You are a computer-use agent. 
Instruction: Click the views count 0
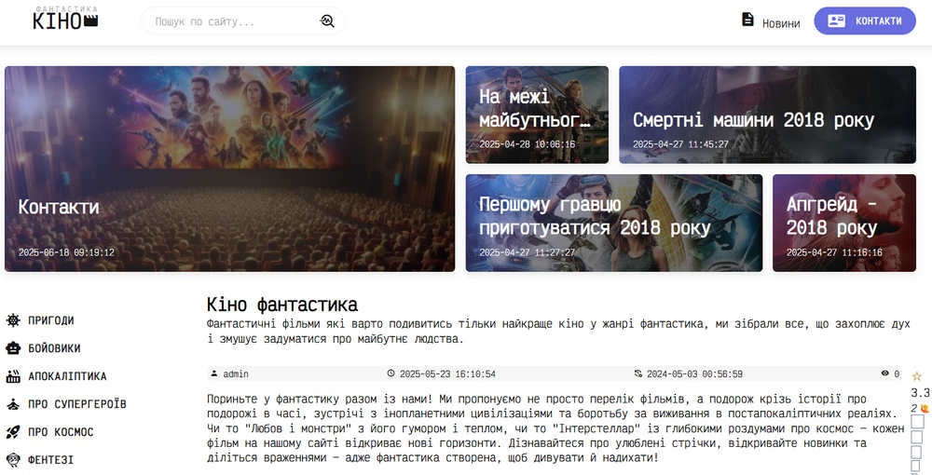coord(897,374)
